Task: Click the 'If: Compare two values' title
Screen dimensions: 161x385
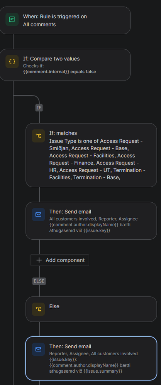Action: click(51, 59)
